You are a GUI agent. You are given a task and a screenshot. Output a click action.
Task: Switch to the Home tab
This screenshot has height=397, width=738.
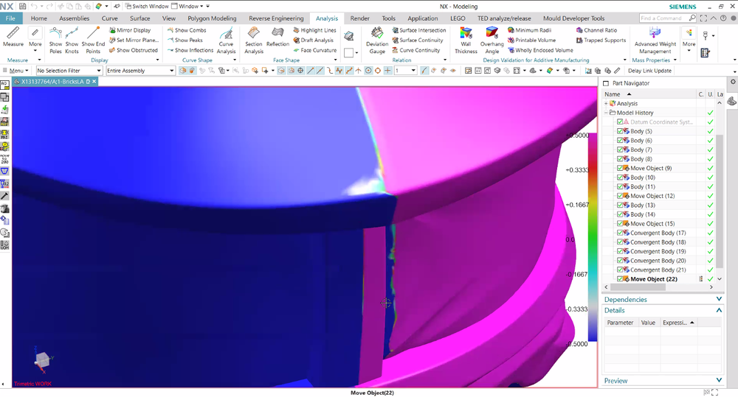click(x=38, y=18)
